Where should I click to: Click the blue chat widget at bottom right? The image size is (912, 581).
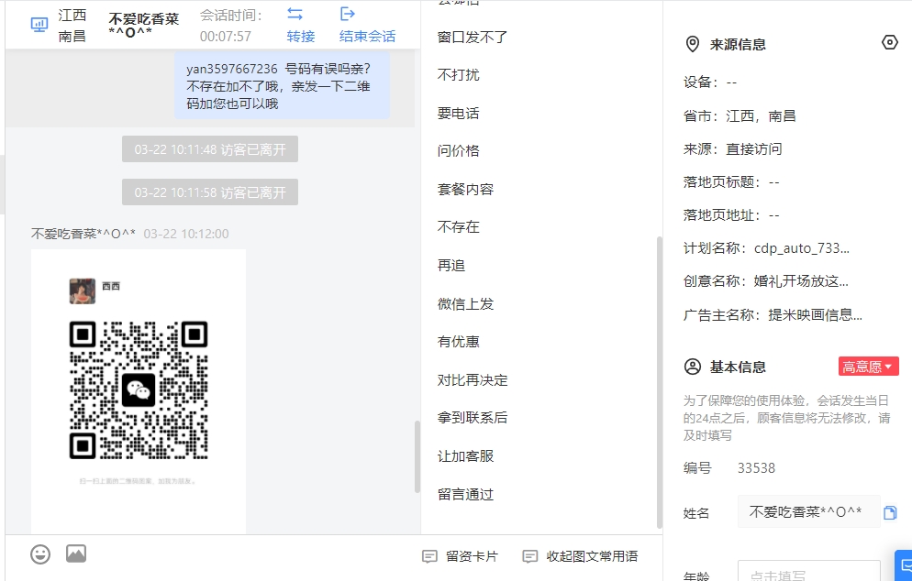click(903, 565)
